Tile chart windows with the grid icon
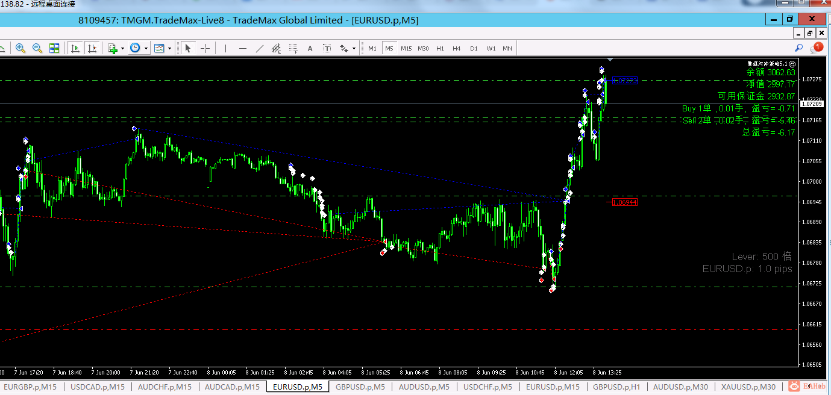The width and height of the screenshot is (831, 395). 54,48
